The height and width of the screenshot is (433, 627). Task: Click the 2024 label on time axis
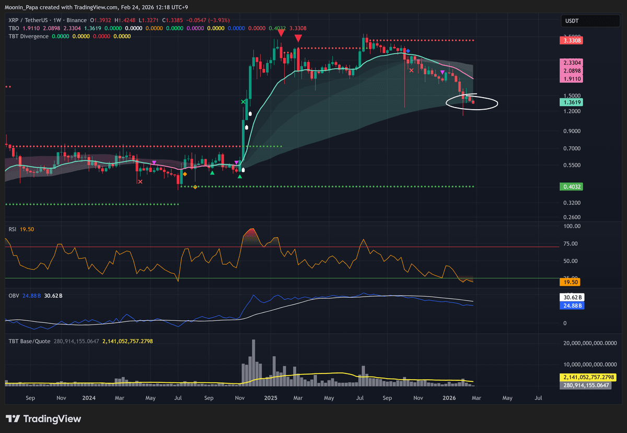pos(89,398)
